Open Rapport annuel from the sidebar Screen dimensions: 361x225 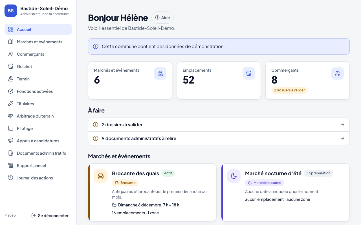(38, 165)
